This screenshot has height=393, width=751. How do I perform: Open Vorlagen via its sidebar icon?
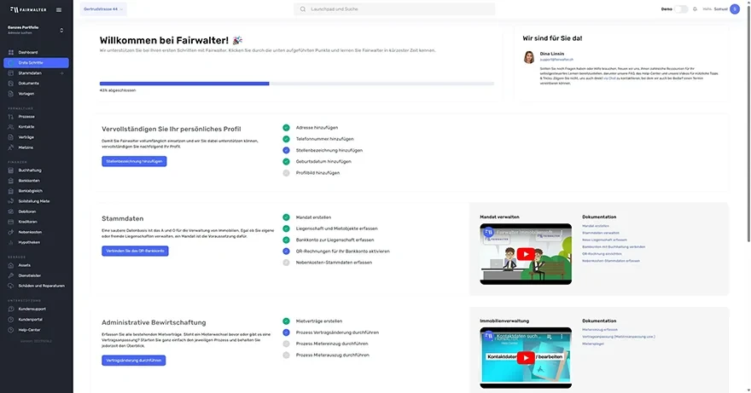click(x=11, y=94)
